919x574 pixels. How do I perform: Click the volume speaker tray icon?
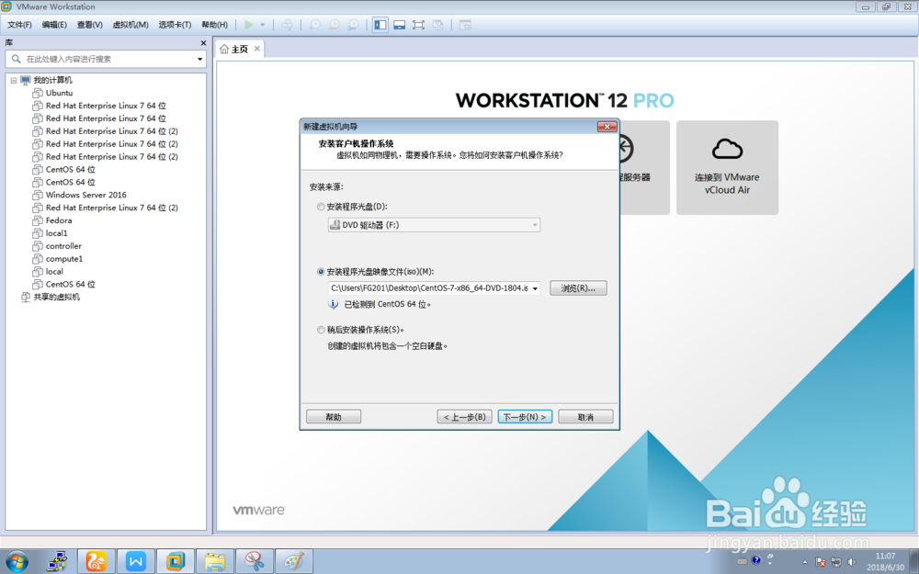(852, 562)
